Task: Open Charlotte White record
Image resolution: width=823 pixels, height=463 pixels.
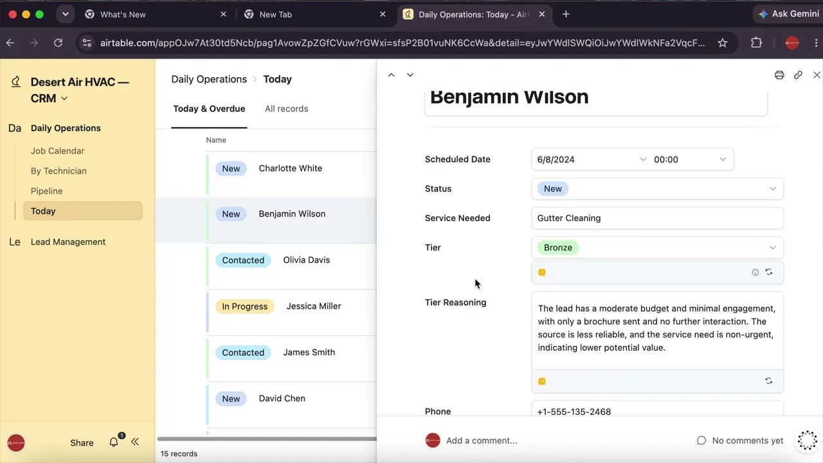Action: point(291,168)
